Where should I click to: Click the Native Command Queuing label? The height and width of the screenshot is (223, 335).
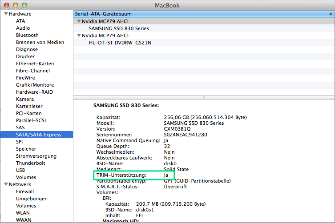pos(128,140)
